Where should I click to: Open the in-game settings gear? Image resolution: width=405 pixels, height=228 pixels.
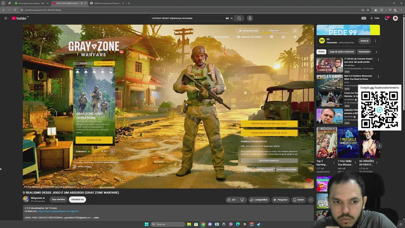pyautogui.click(x=295, y=37)
